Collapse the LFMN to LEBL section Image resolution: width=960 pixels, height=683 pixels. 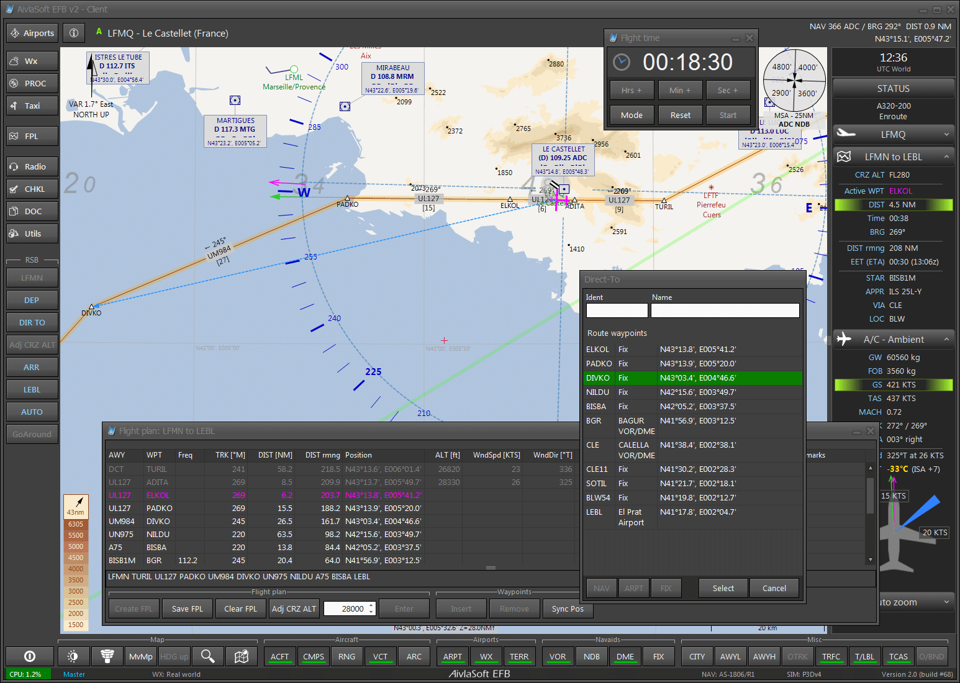tap(946, 157)
